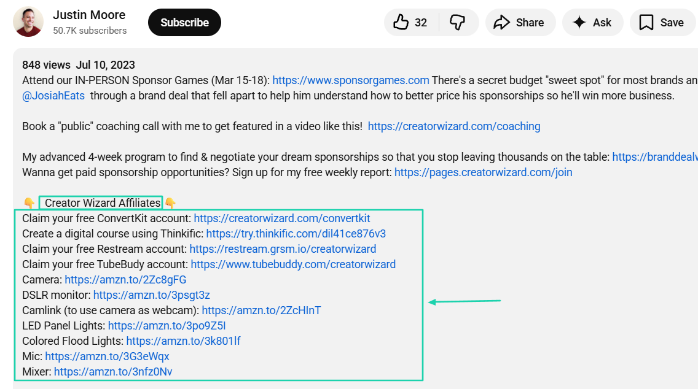
Task: Open the DSLR monitor Amazon link
Action: (151, 295)
